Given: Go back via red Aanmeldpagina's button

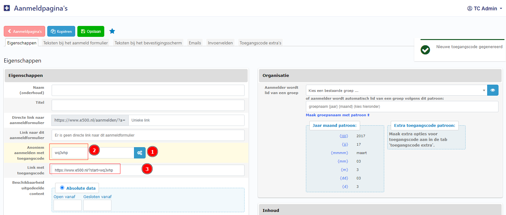Looking at the screenshot, I should pyautogui.click(x=24, y=31).
